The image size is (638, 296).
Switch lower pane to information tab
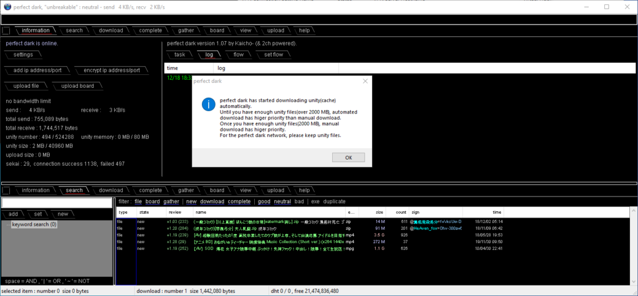[36, 191]
